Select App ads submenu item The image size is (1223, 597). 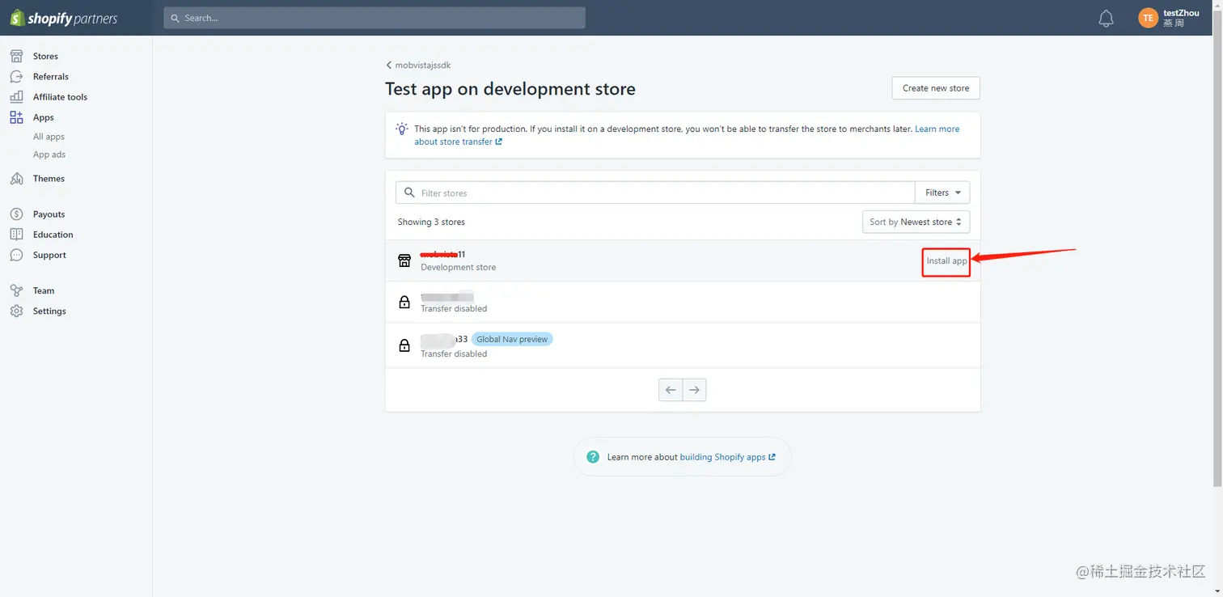pos(49,155)
